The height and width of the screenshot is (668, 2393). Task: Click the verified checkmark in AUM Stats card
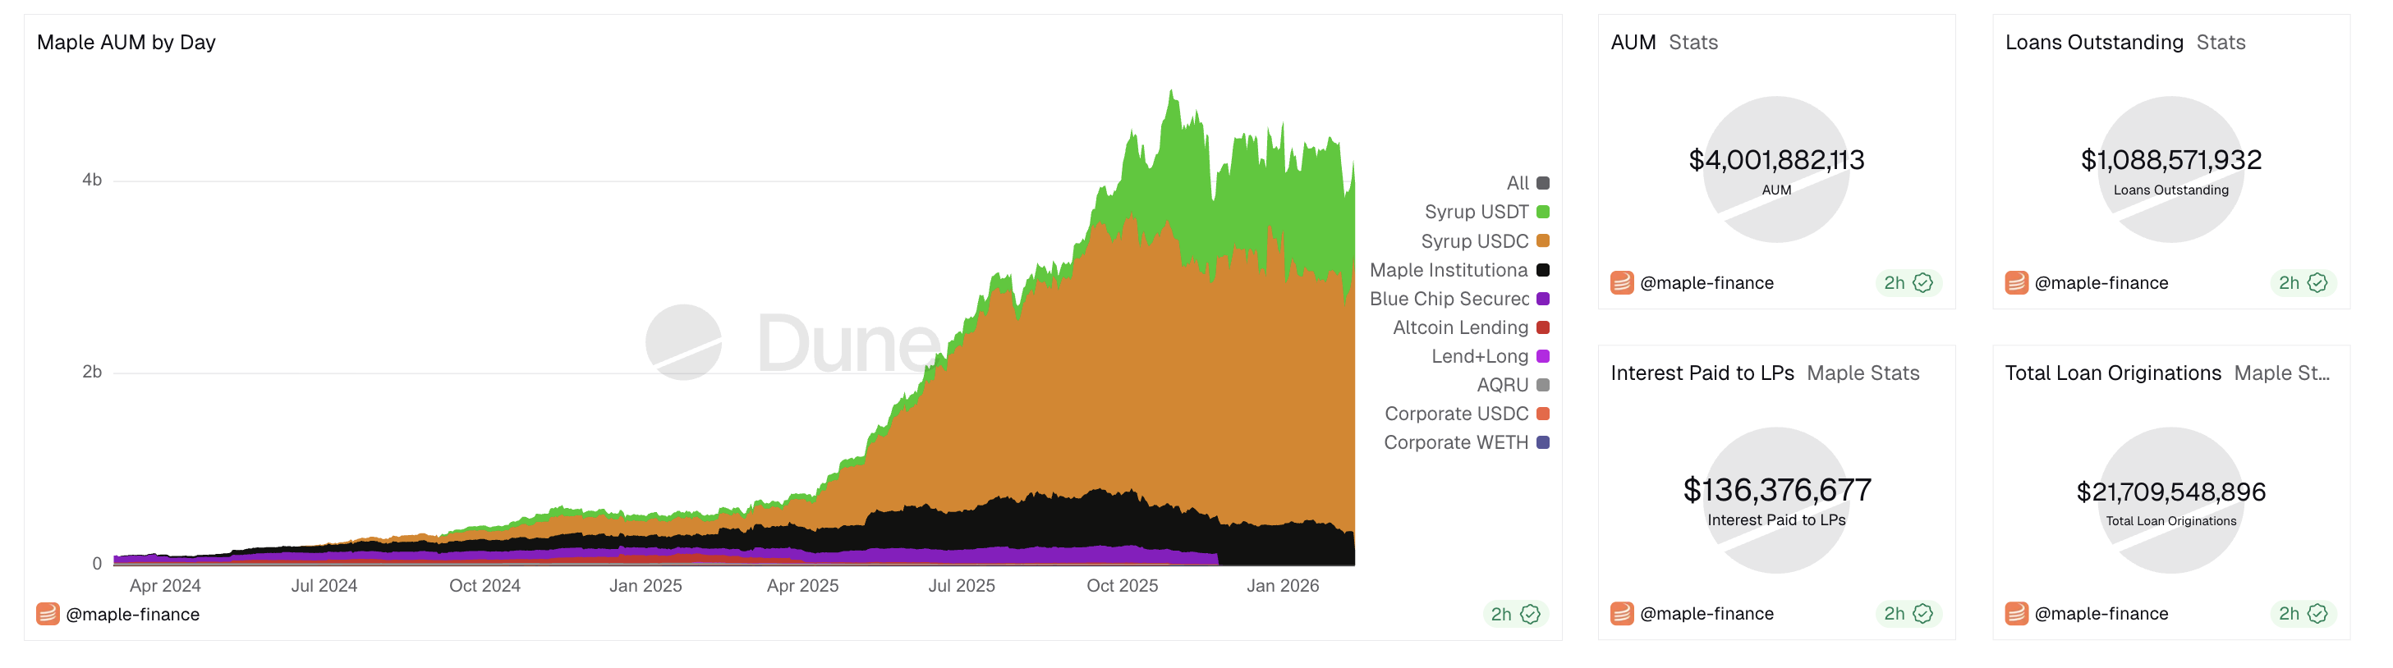(1923, 283)
